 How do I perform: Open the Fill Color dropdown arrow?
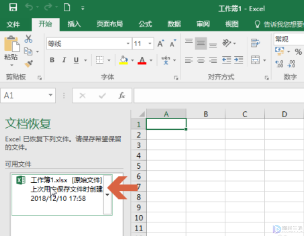[132, 60]
